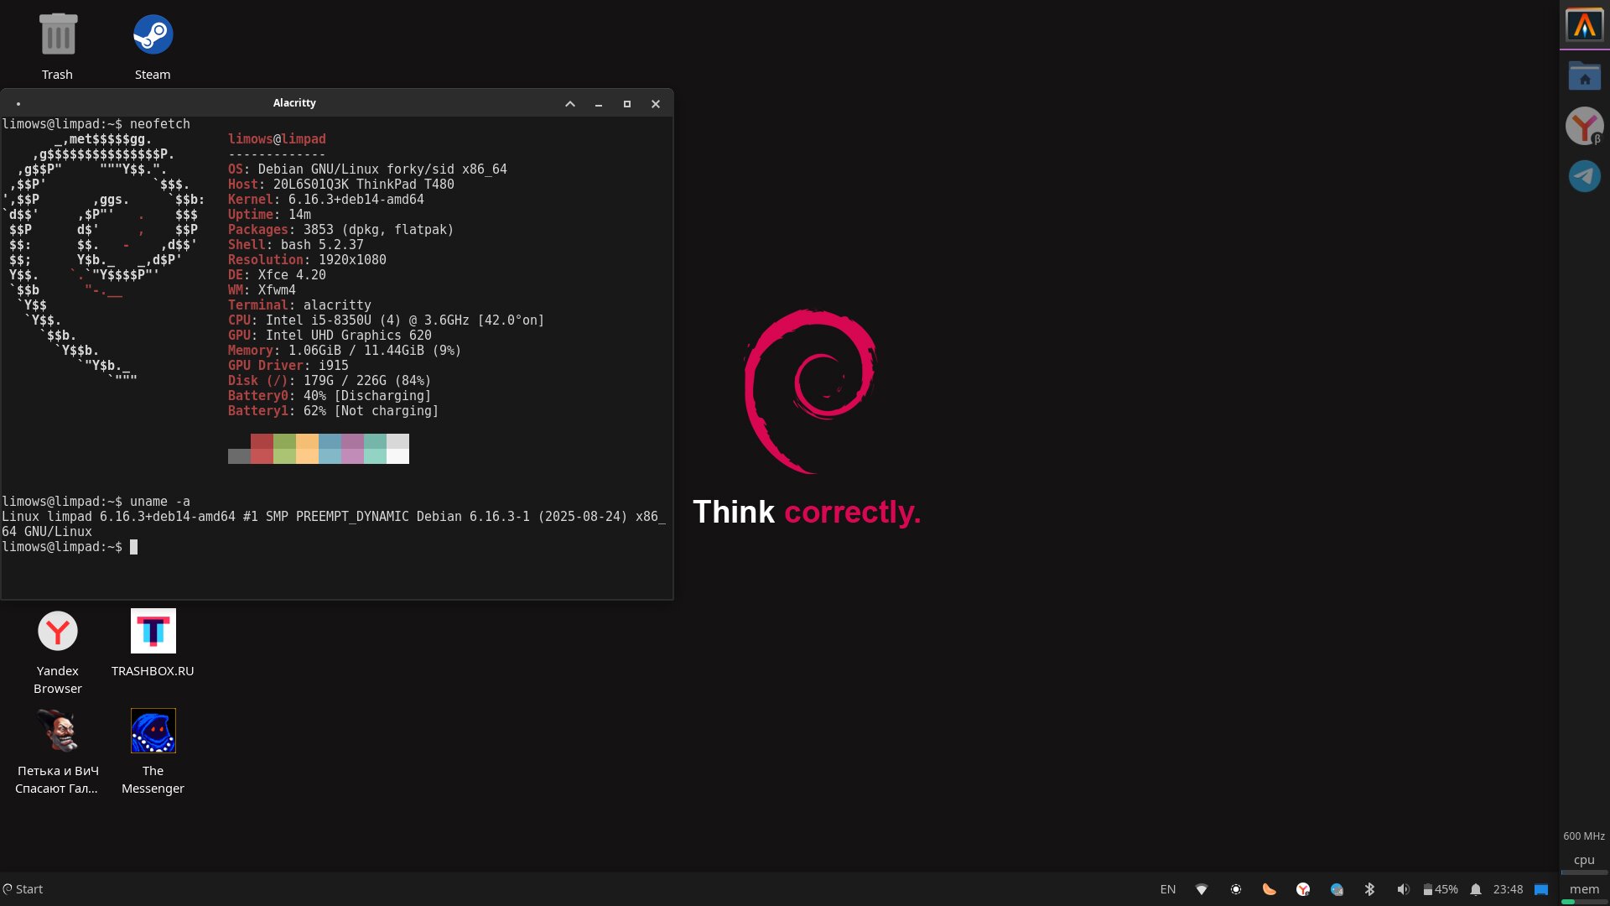Image resolution: width=1610 pixels, height=906 pixels.
Task: Click the 'limows@limpad' neofetch header
Action: pyautogui.click(x=277, y=139)
